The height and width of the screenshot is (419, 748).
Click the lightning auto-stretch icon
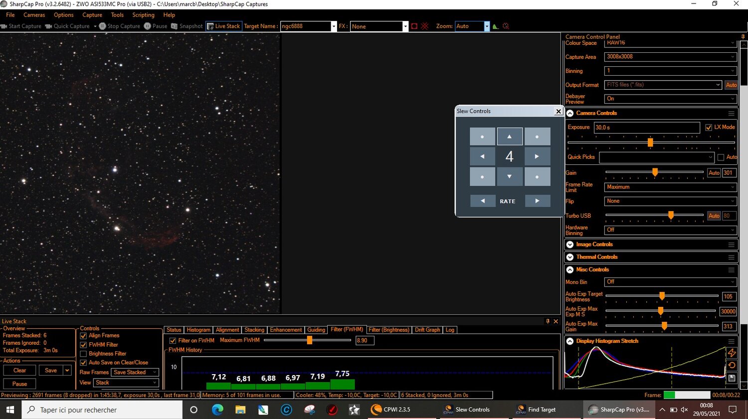click(732, 352)
